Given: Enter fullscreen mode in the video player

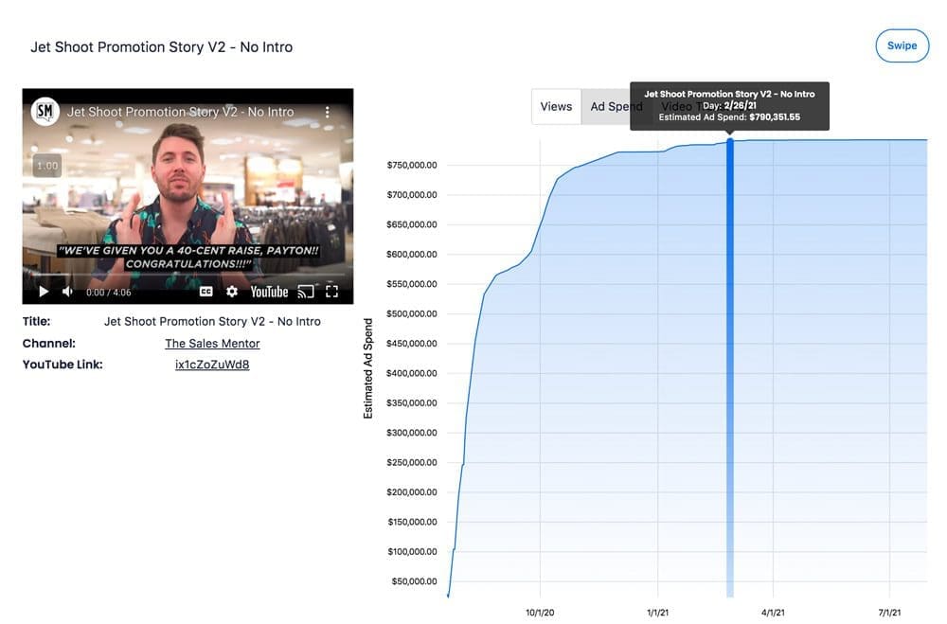Looking at the screenshot, I should pyautogui.click(x=332, y=292).
